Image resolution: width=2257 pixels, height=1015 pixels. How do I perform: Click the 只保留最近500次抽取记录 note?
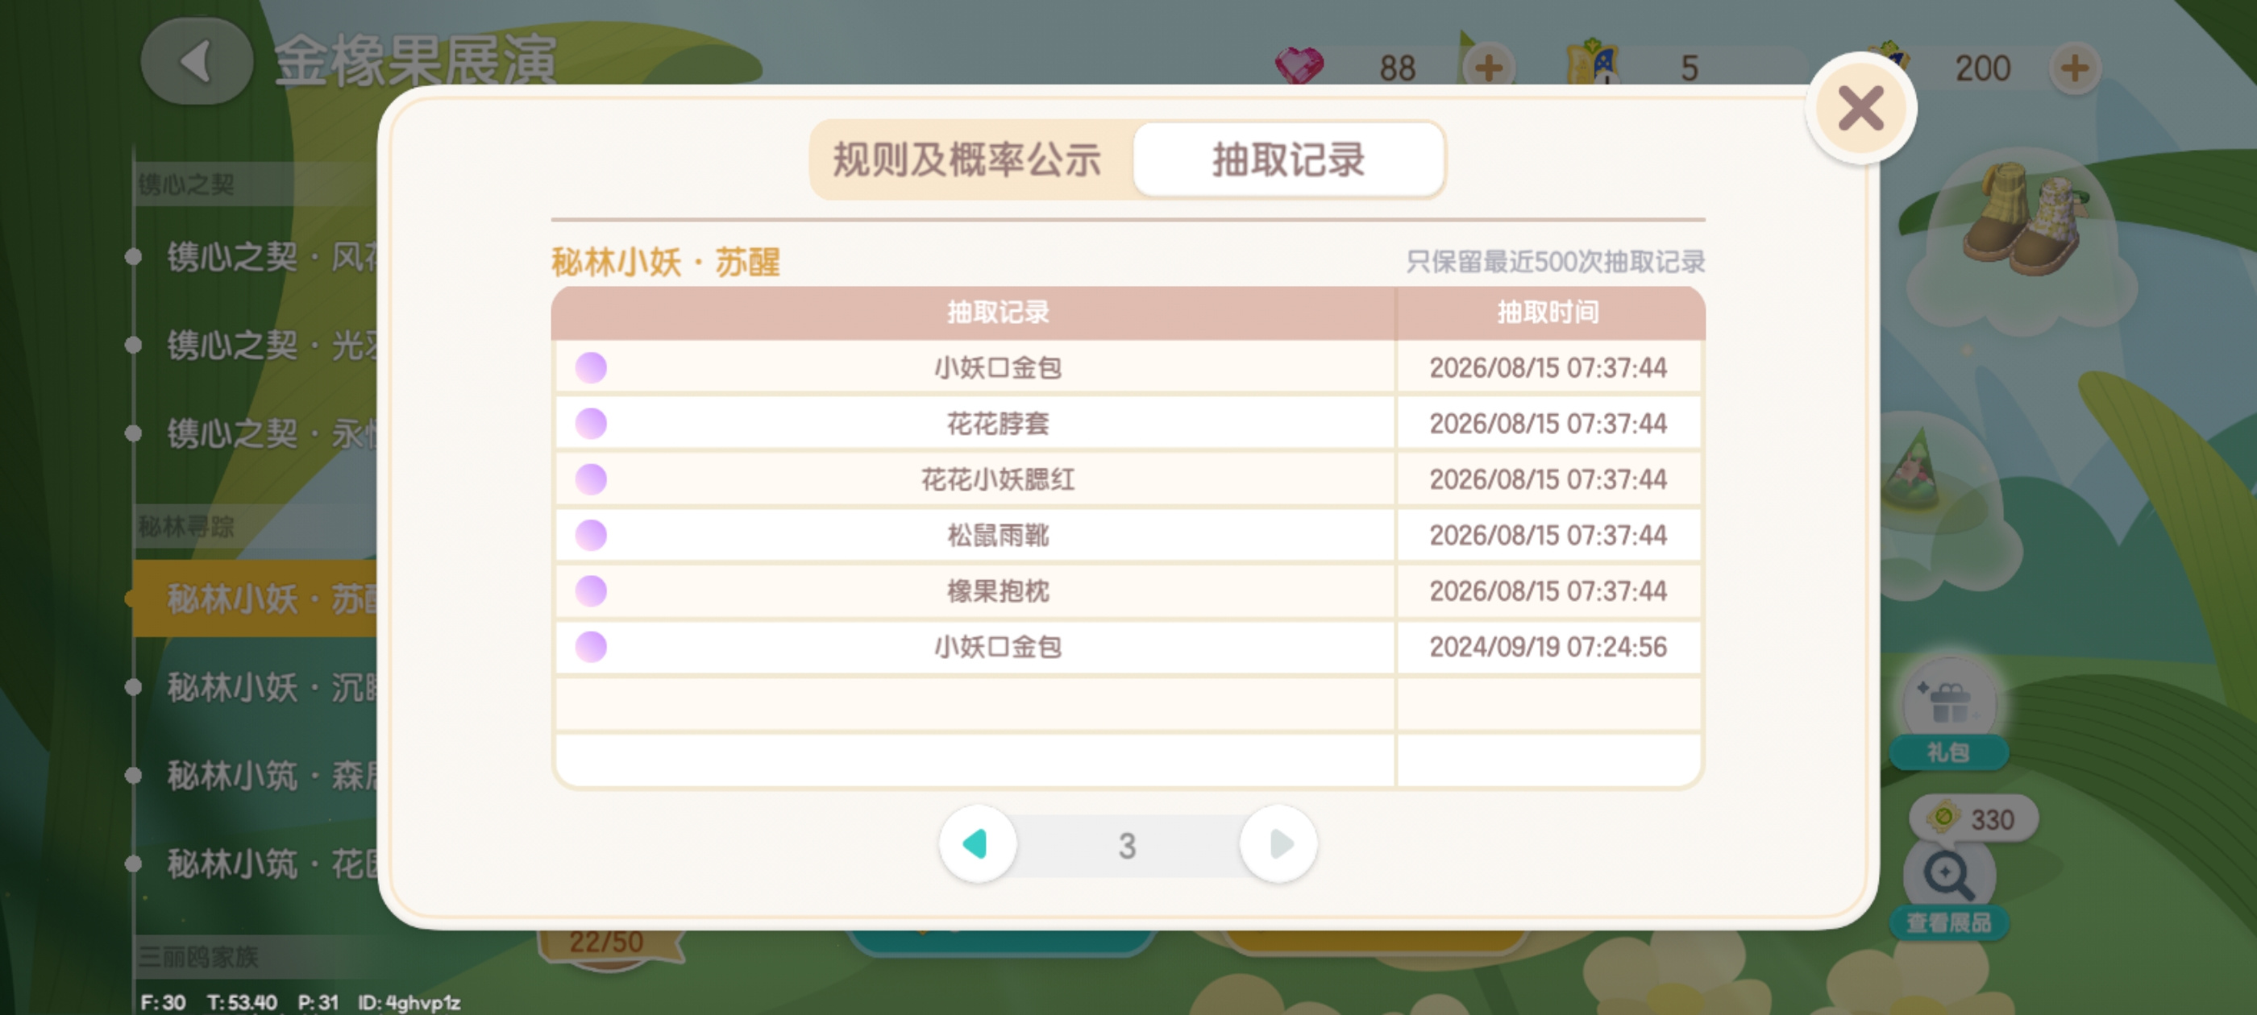click(1555, 262)
